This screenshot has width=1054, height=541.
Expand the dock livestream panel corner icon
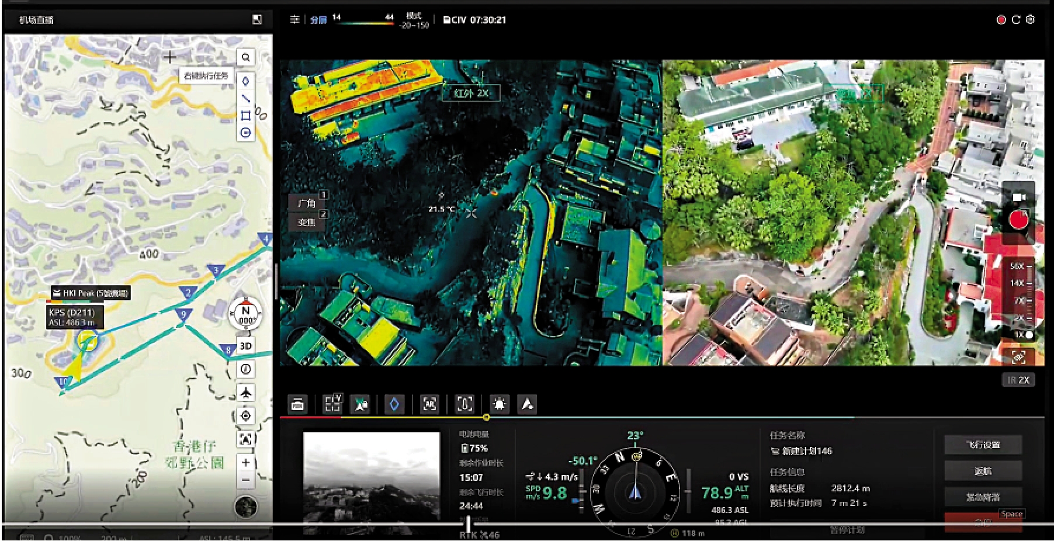coord(257,20)
